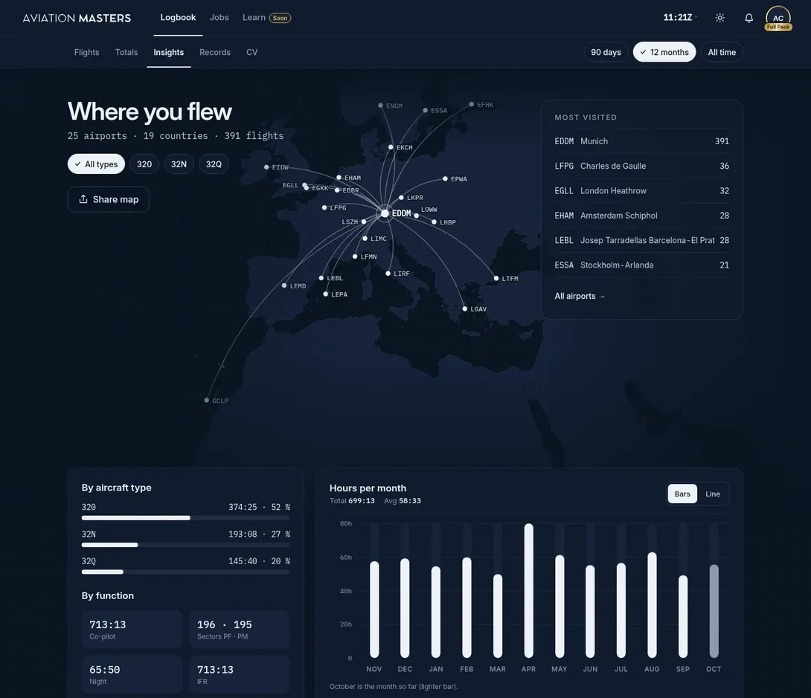The width and height of the screenshot is (811, 698).
Task: Click the 32Q aircraft type progress bar
Action: pos(186,572)
